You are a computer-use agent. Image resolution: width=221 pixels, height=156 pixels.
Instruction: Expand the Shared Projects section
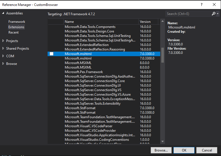coord(3,49)
